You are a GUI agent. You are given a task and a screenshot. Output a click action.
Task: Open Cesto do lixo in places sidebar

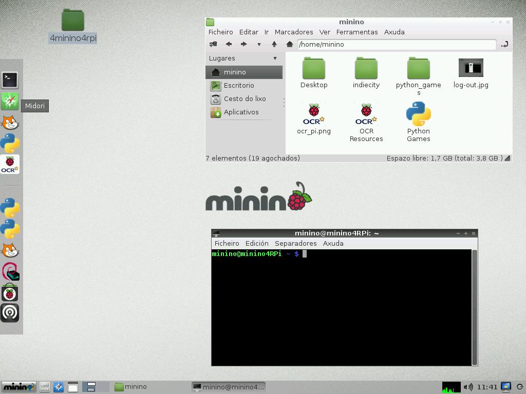pyautogui.click(x=244, y=99)
